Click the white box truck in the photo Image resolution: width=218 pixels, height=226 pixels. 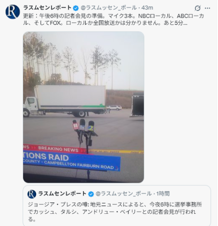tap(65, 101)
